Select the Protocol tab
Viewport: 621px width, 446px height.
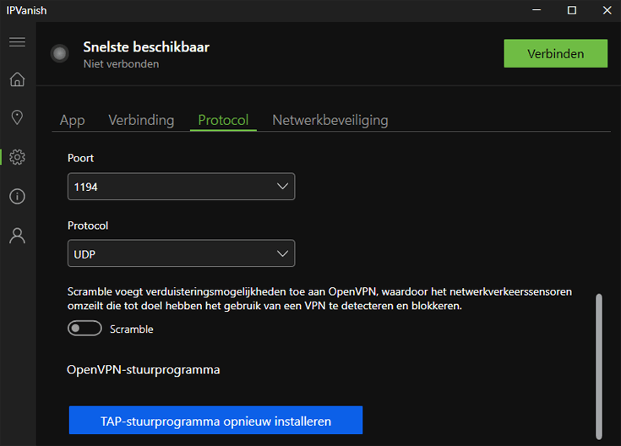223,120
